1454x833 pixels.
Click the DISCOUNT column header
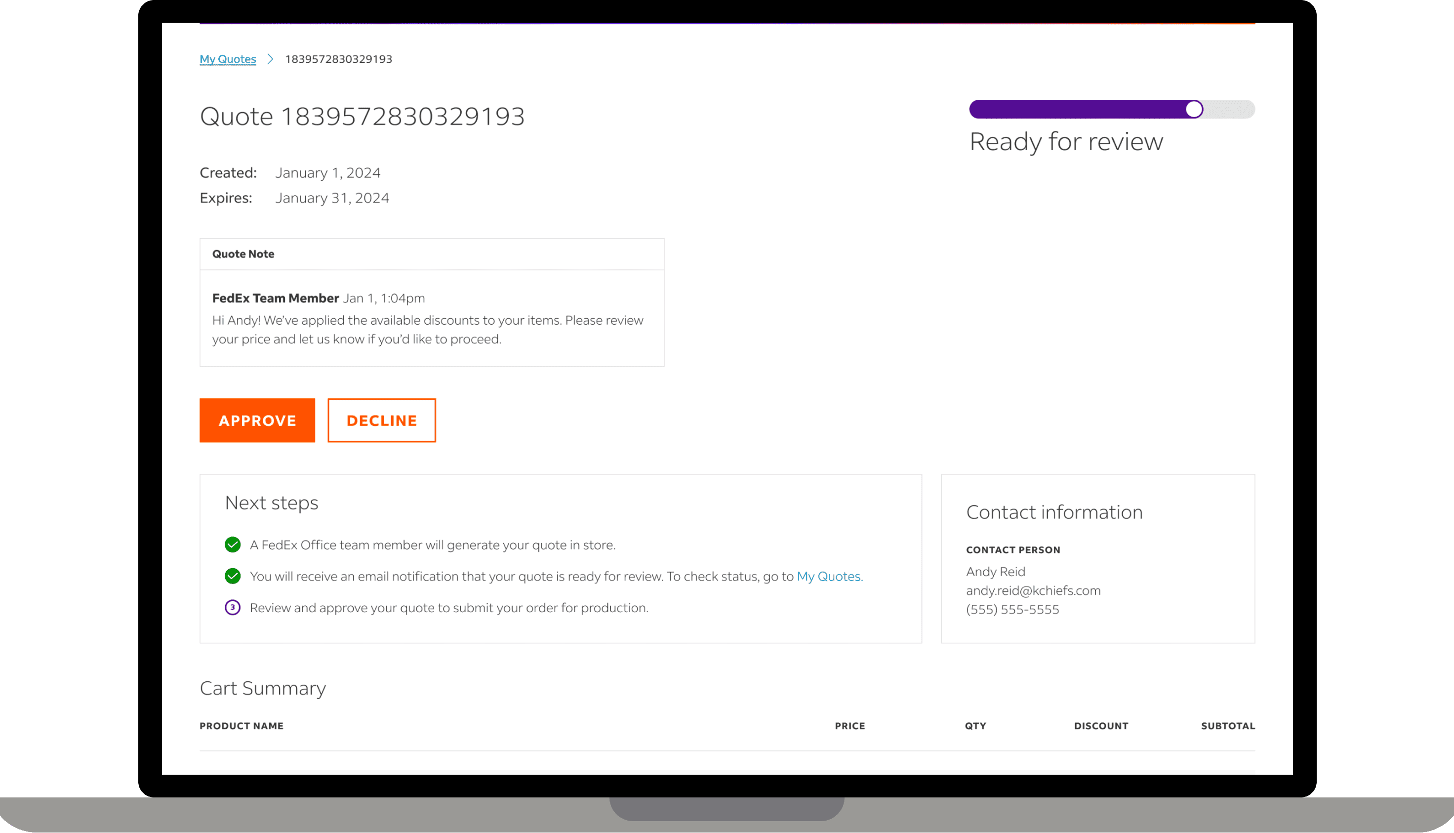(1101, 726)
